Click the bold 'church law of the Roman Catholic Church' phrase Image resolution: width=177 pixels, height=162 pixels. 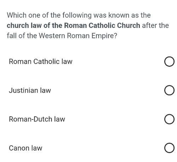73,26
